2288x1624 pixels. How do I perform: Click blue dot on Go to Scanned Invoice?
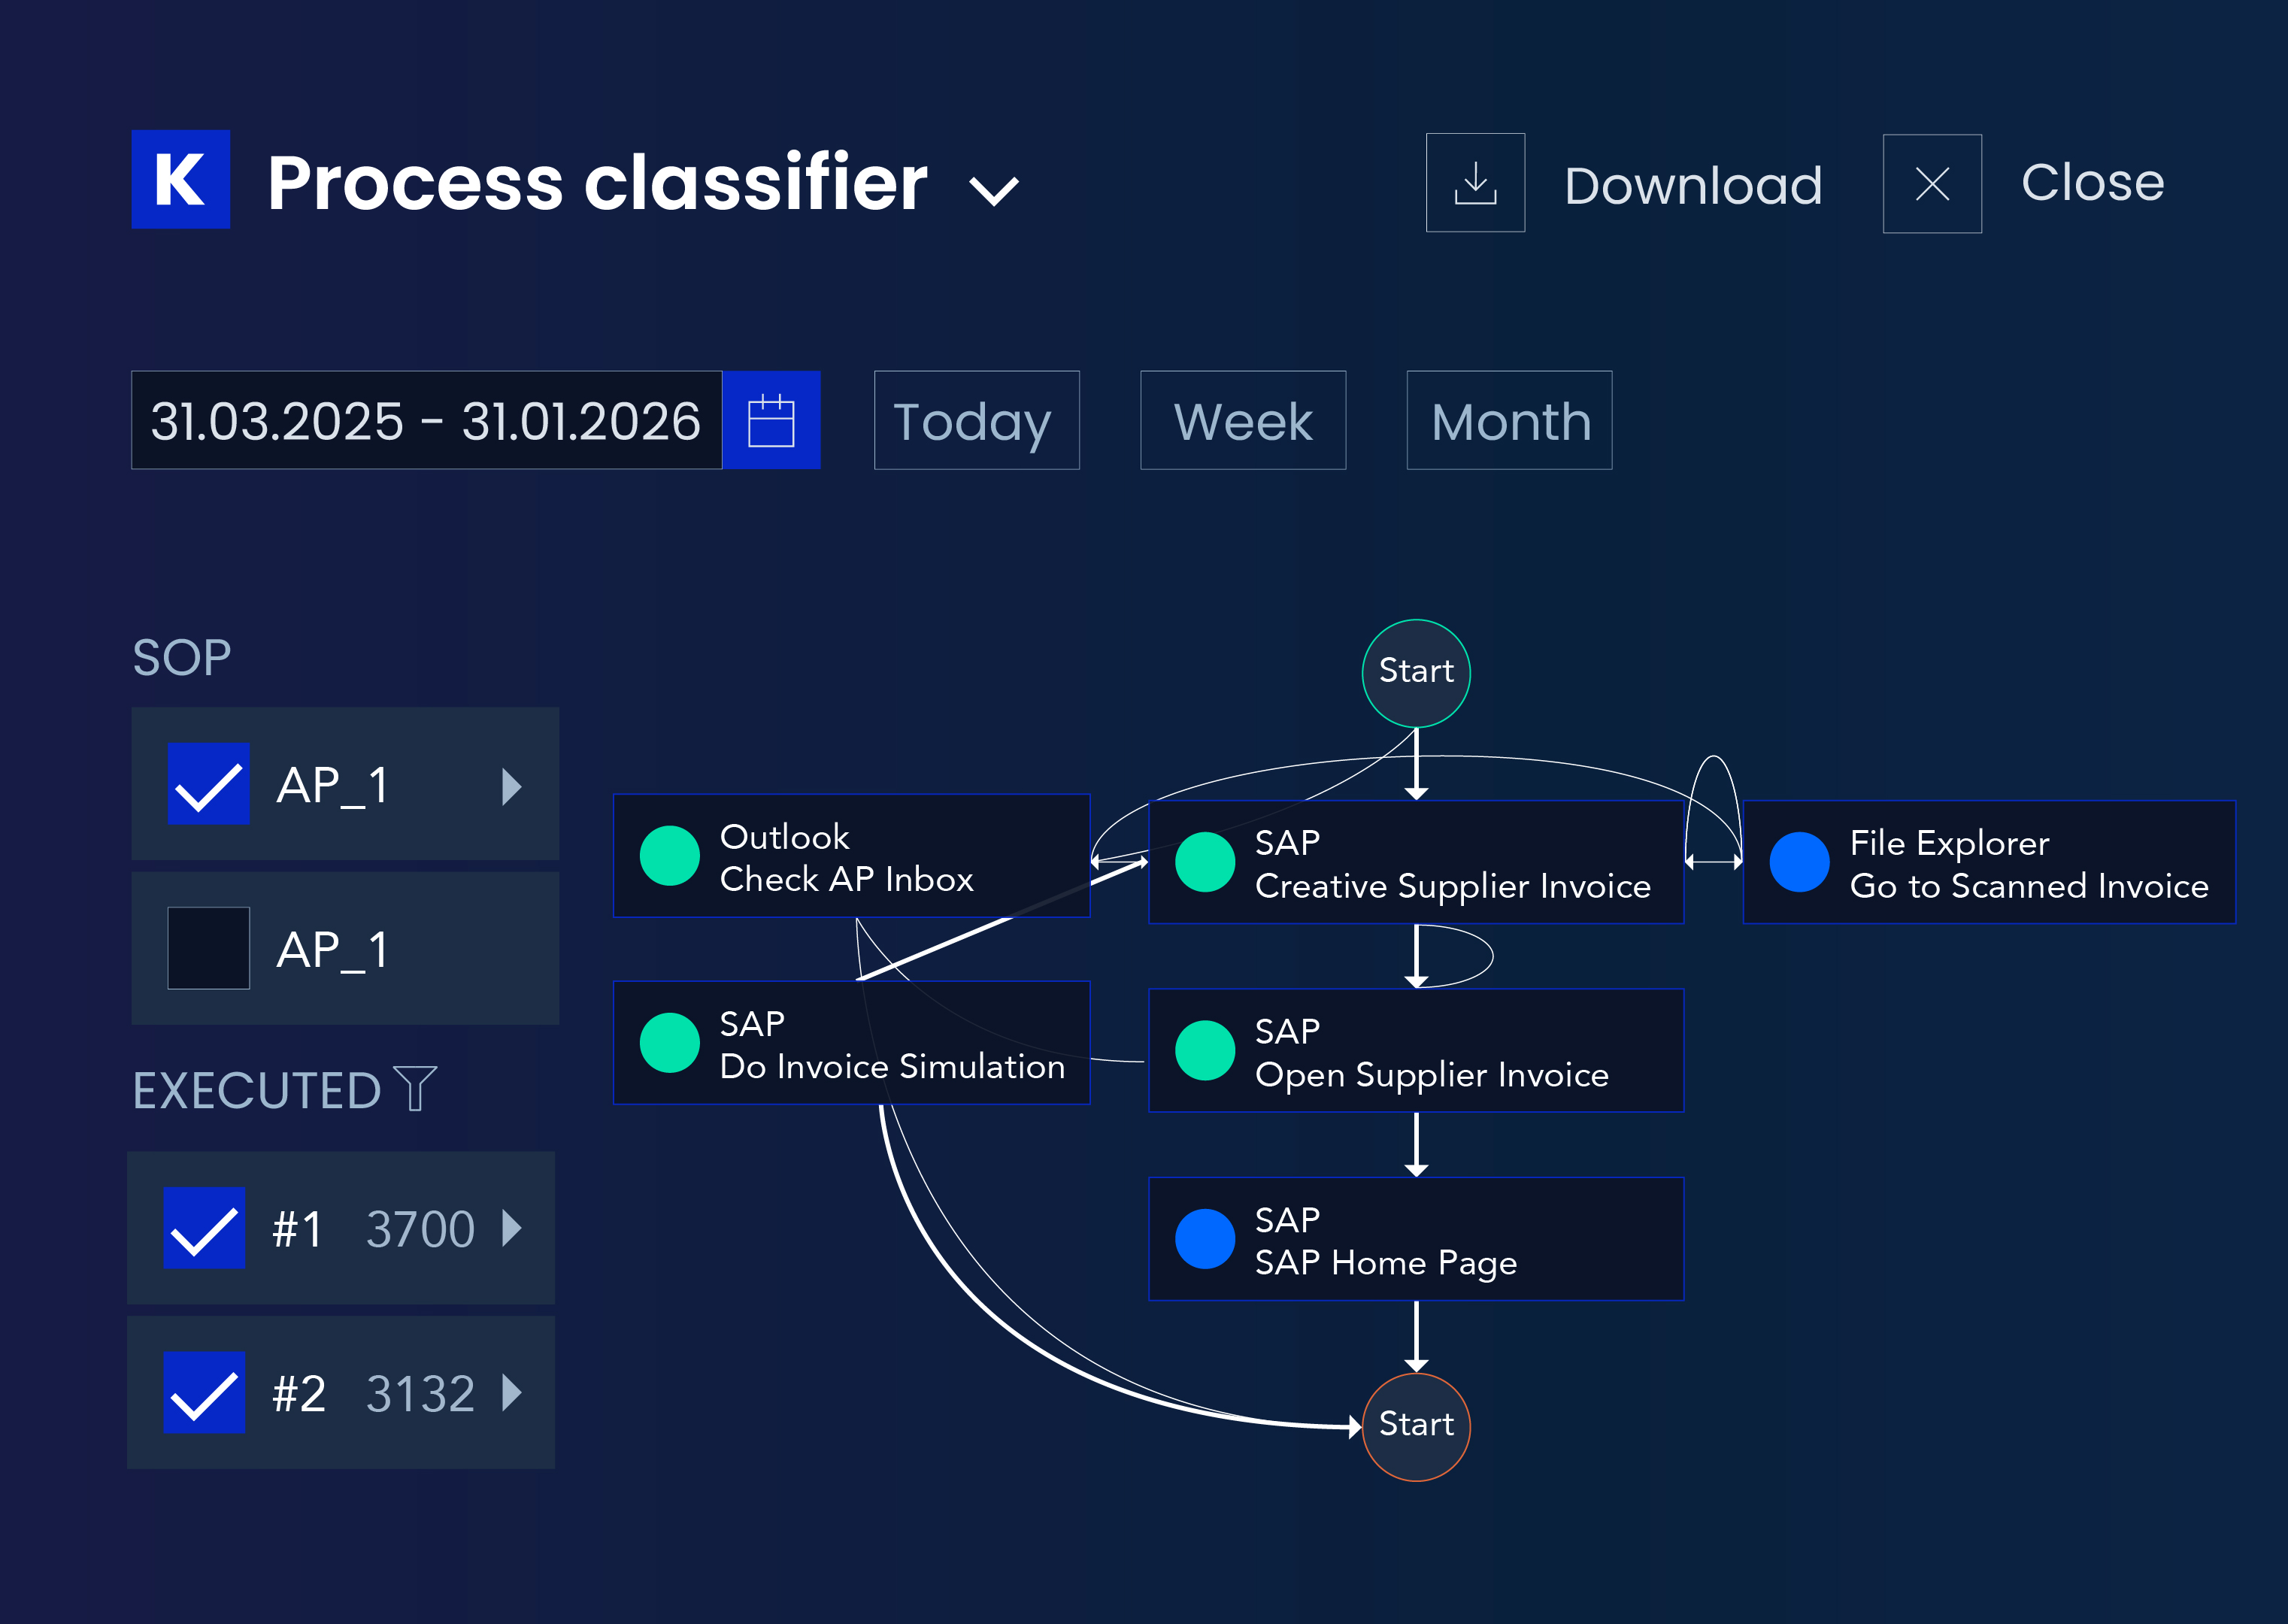pyautogui.click(x=1799, y=862)
